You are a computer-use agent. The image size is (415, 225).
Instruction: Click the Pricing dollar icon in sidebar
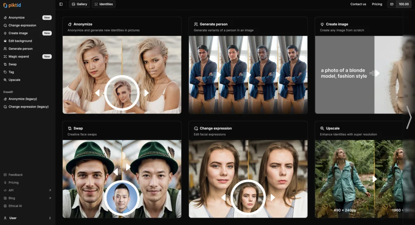(x=5, y=183)
